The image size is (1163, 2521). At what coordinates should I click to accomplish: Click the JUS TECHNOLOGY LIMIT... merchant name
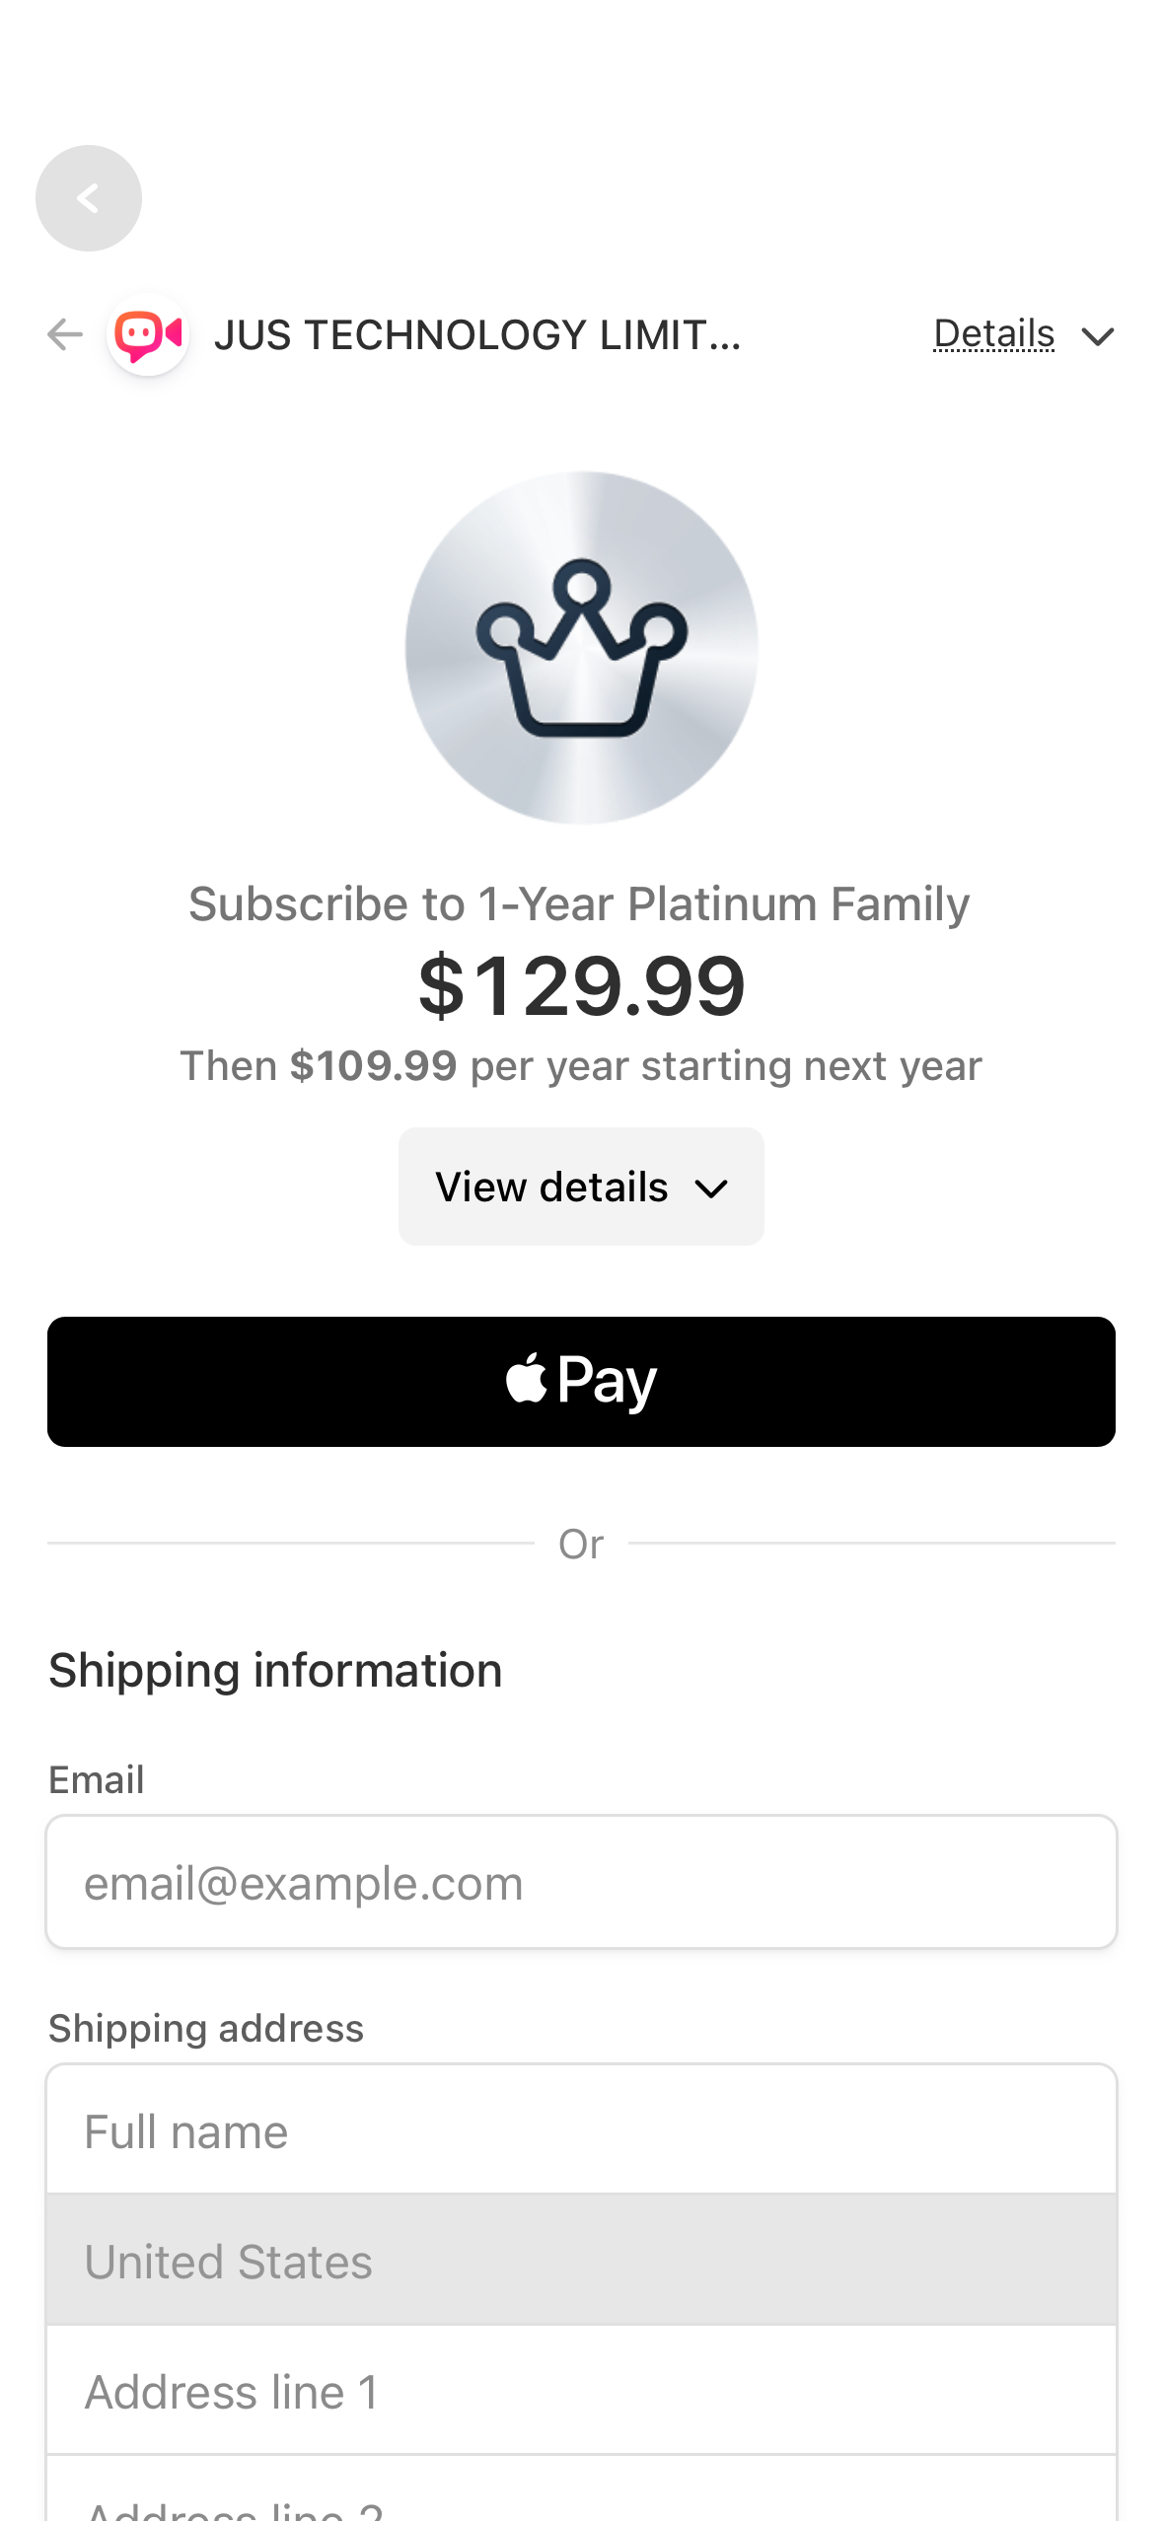pyautogui.click(x=477, y=335)
